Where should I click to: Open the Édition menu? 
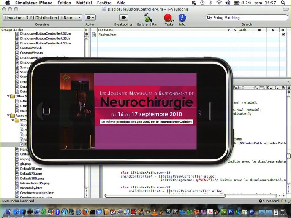tap(64, 3)
